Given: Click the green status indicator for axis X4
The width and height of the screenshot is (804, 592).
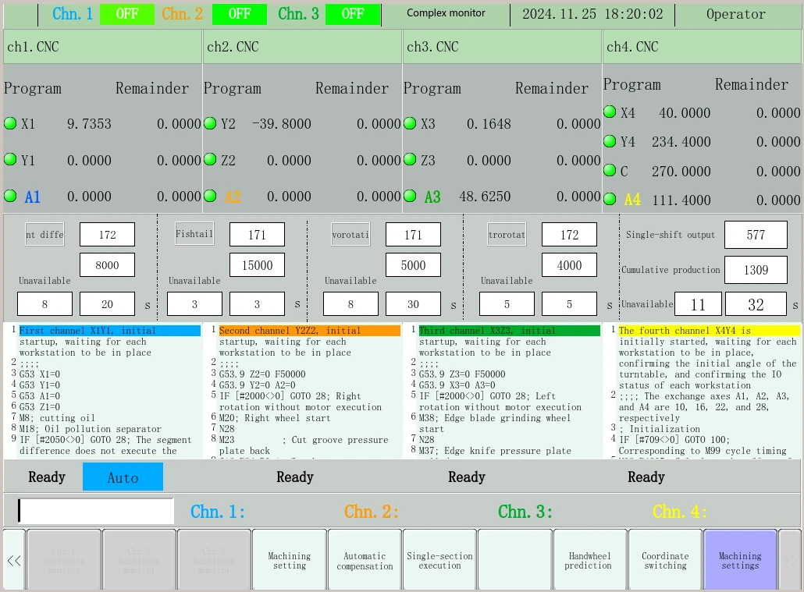Looking at the screenshot, I should 610,112.
